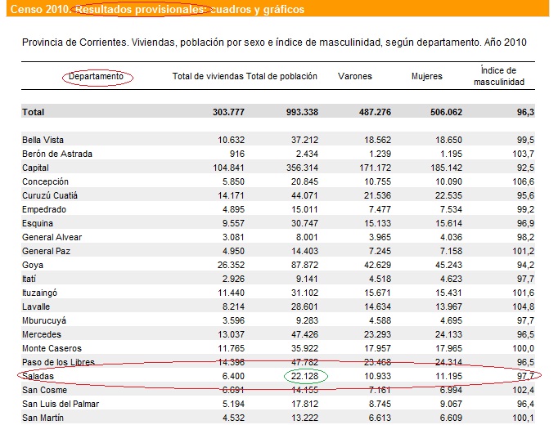Select the Saladas department row label
The height and width of the screenshot is (425, 558).
38,376
